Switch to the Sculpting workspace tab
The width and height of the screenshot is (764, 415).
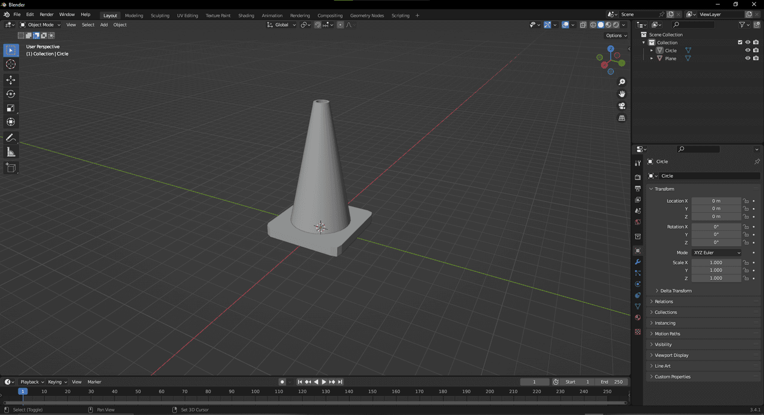point(159,16)
